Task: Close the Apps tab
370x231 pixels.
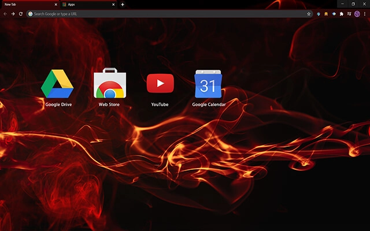Action: point(113,5)
